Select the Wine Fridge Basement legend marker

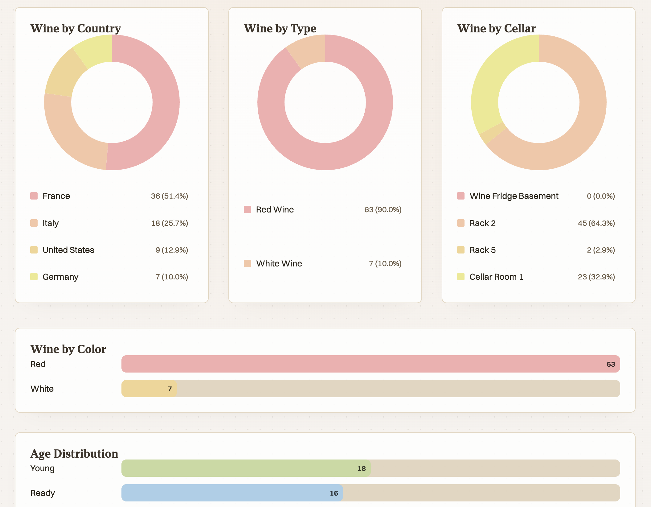click(x=461, y=196)
